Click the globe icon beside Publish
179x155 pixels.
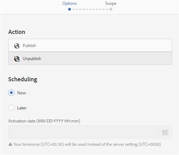click(17, 46)
